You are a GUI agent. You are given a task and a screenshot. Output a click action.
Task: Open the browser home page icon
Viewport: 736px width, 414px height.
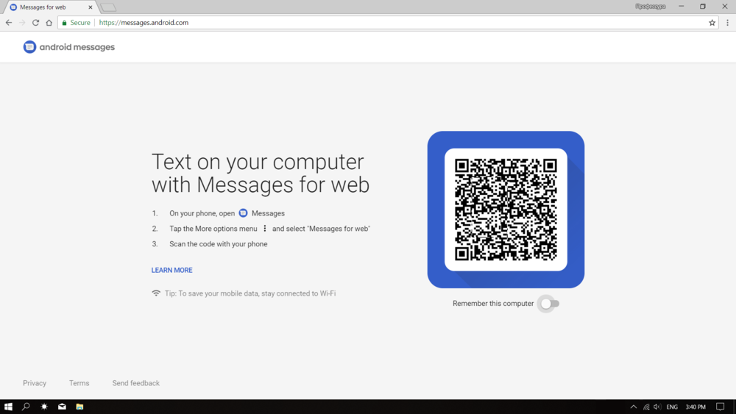pos(49,23)
